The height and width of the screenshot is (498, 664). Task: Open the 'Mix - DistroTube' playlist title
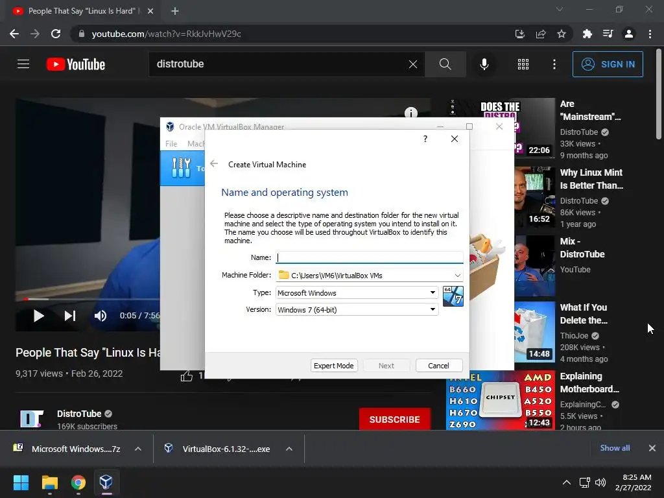(x=582, y=248)
